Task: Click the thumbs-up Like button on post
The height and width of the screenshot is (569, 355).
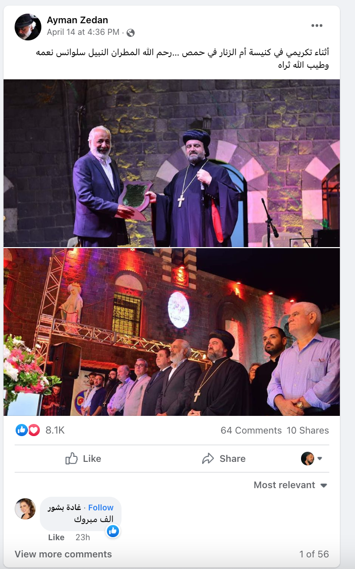Action: tap(83, 459)
